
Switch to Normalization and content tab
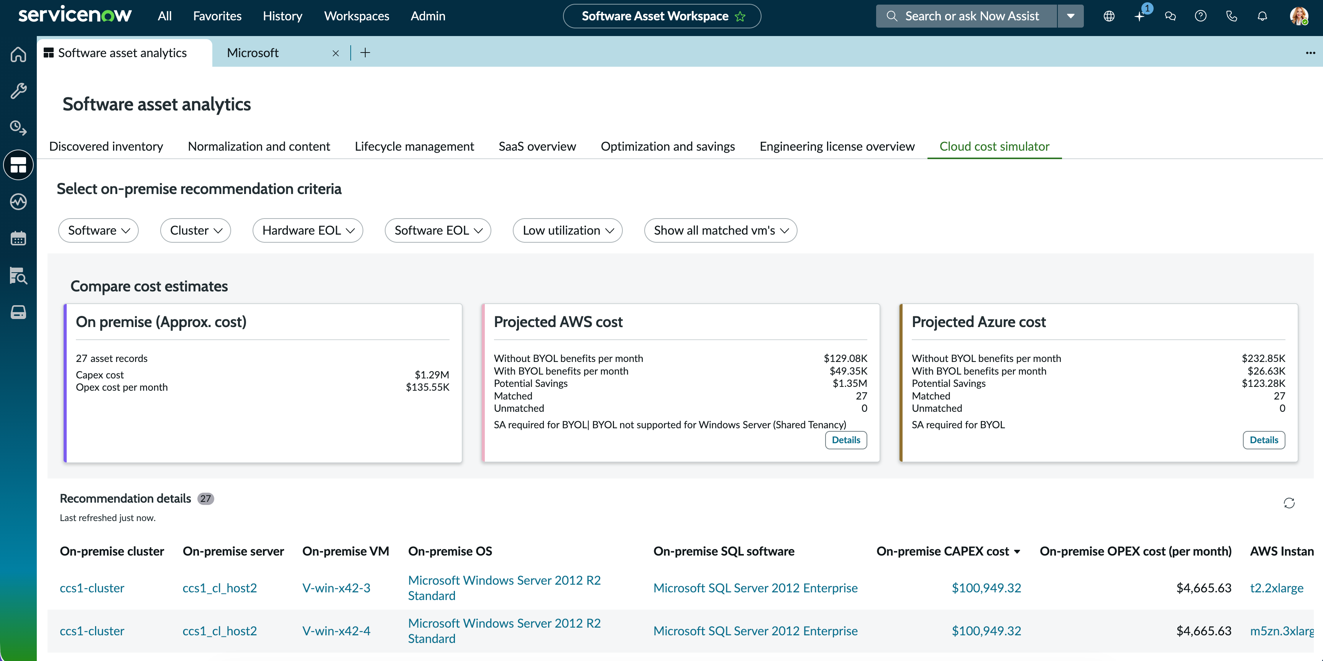(x=259, y=147)
